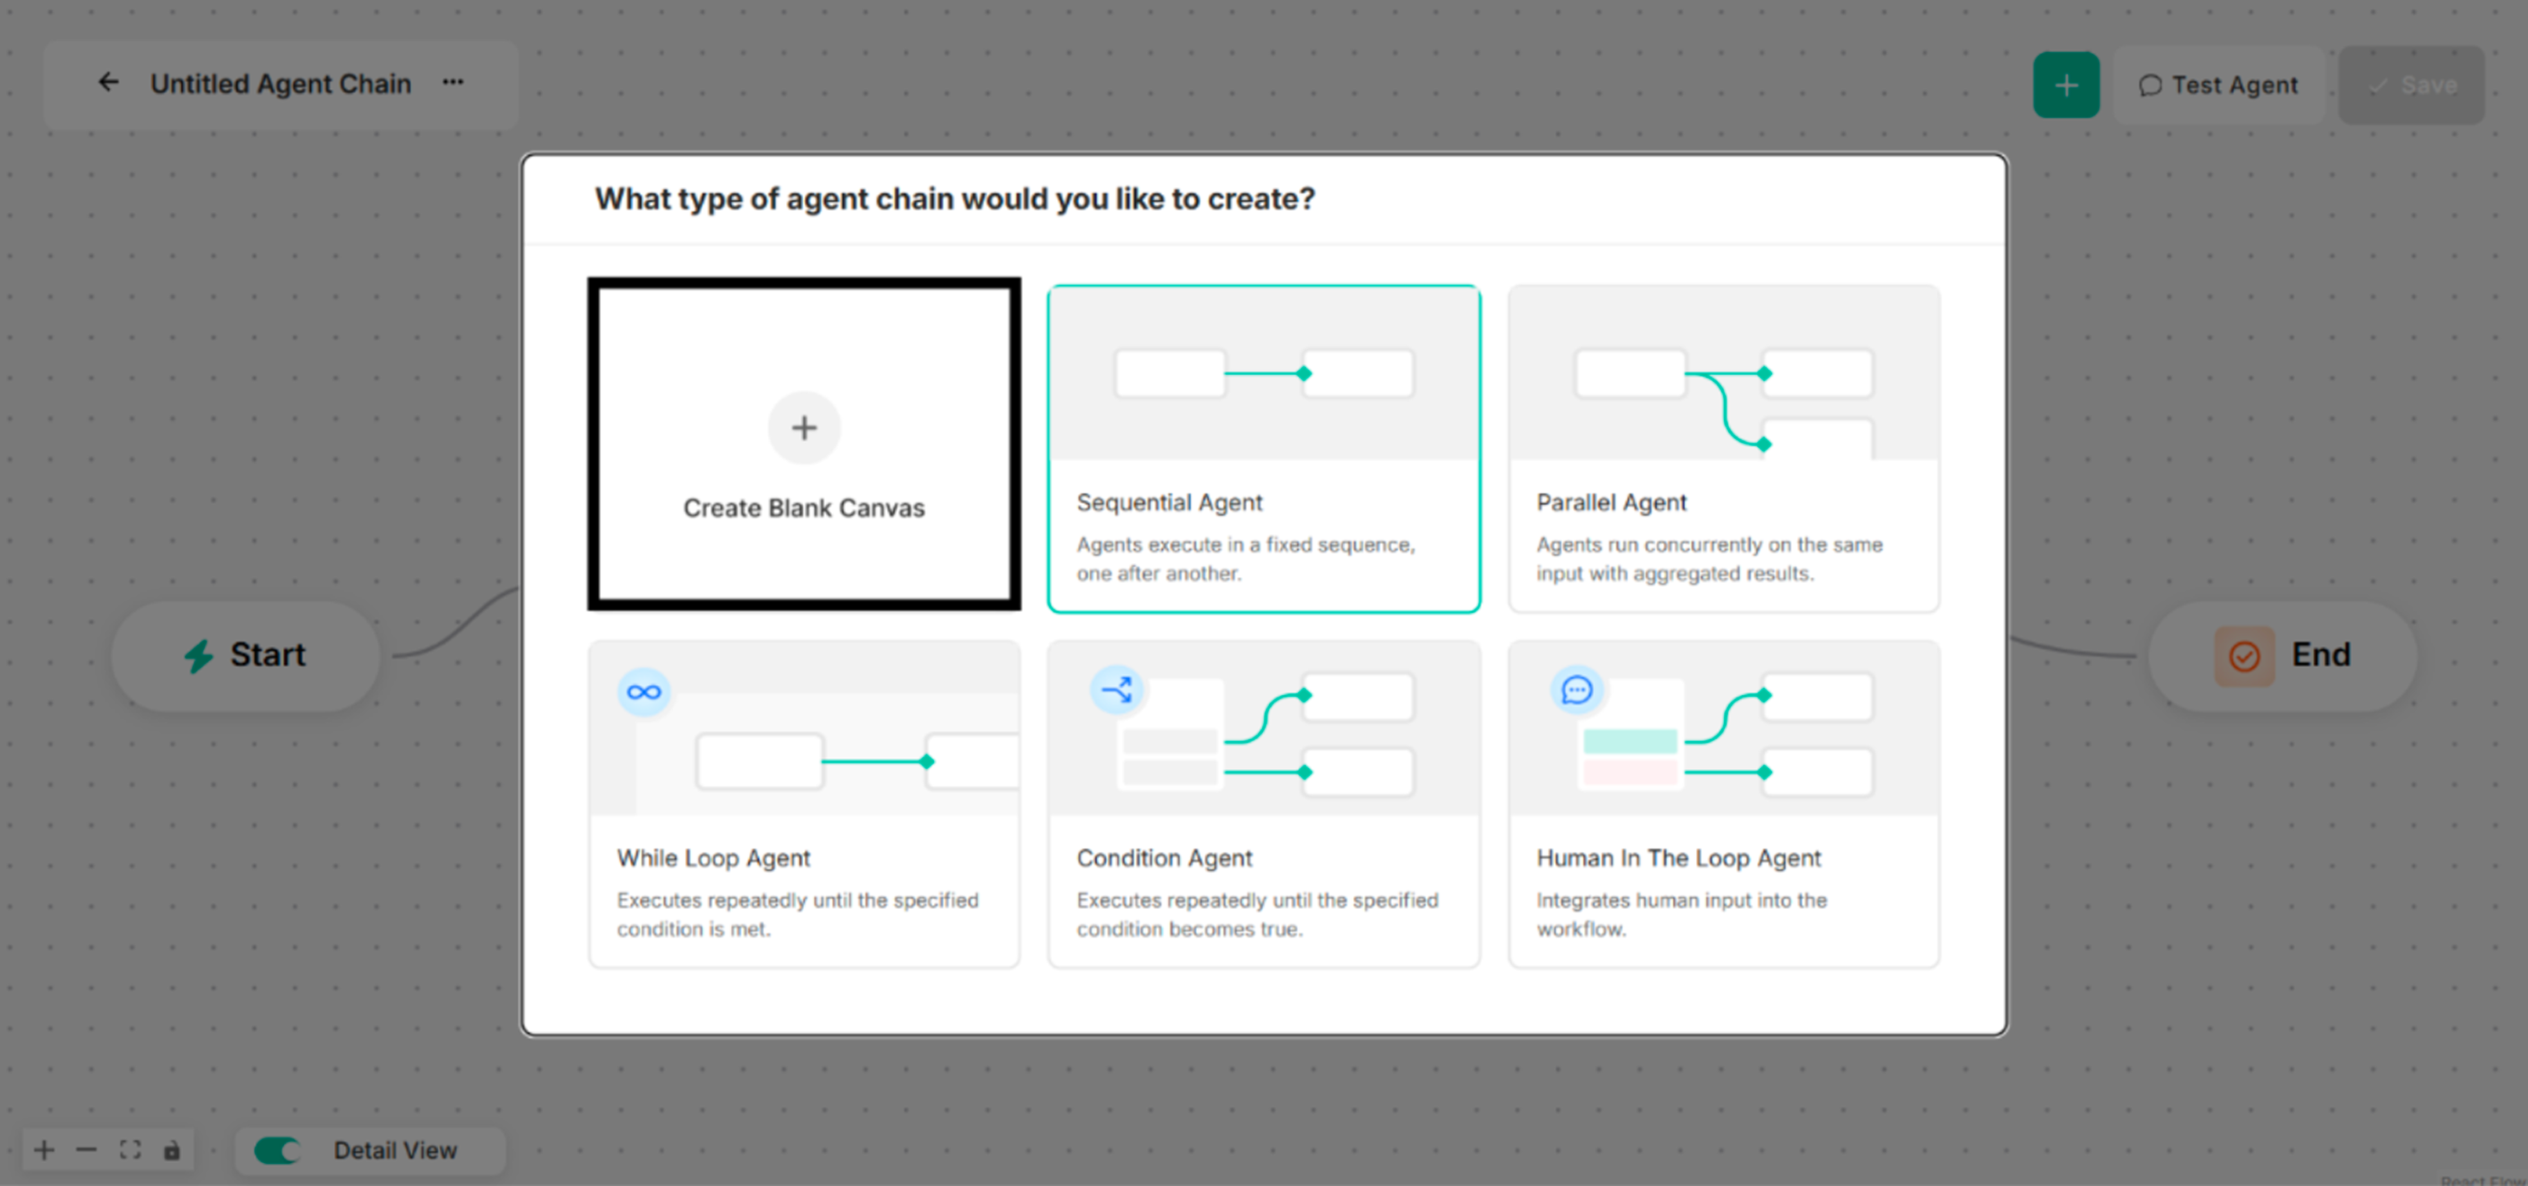Image resolution: width=2528 pixels, height=1186 pixels.
Task: Click the zoom out icon on the canvas toolbar
Action: (86, 1149)
